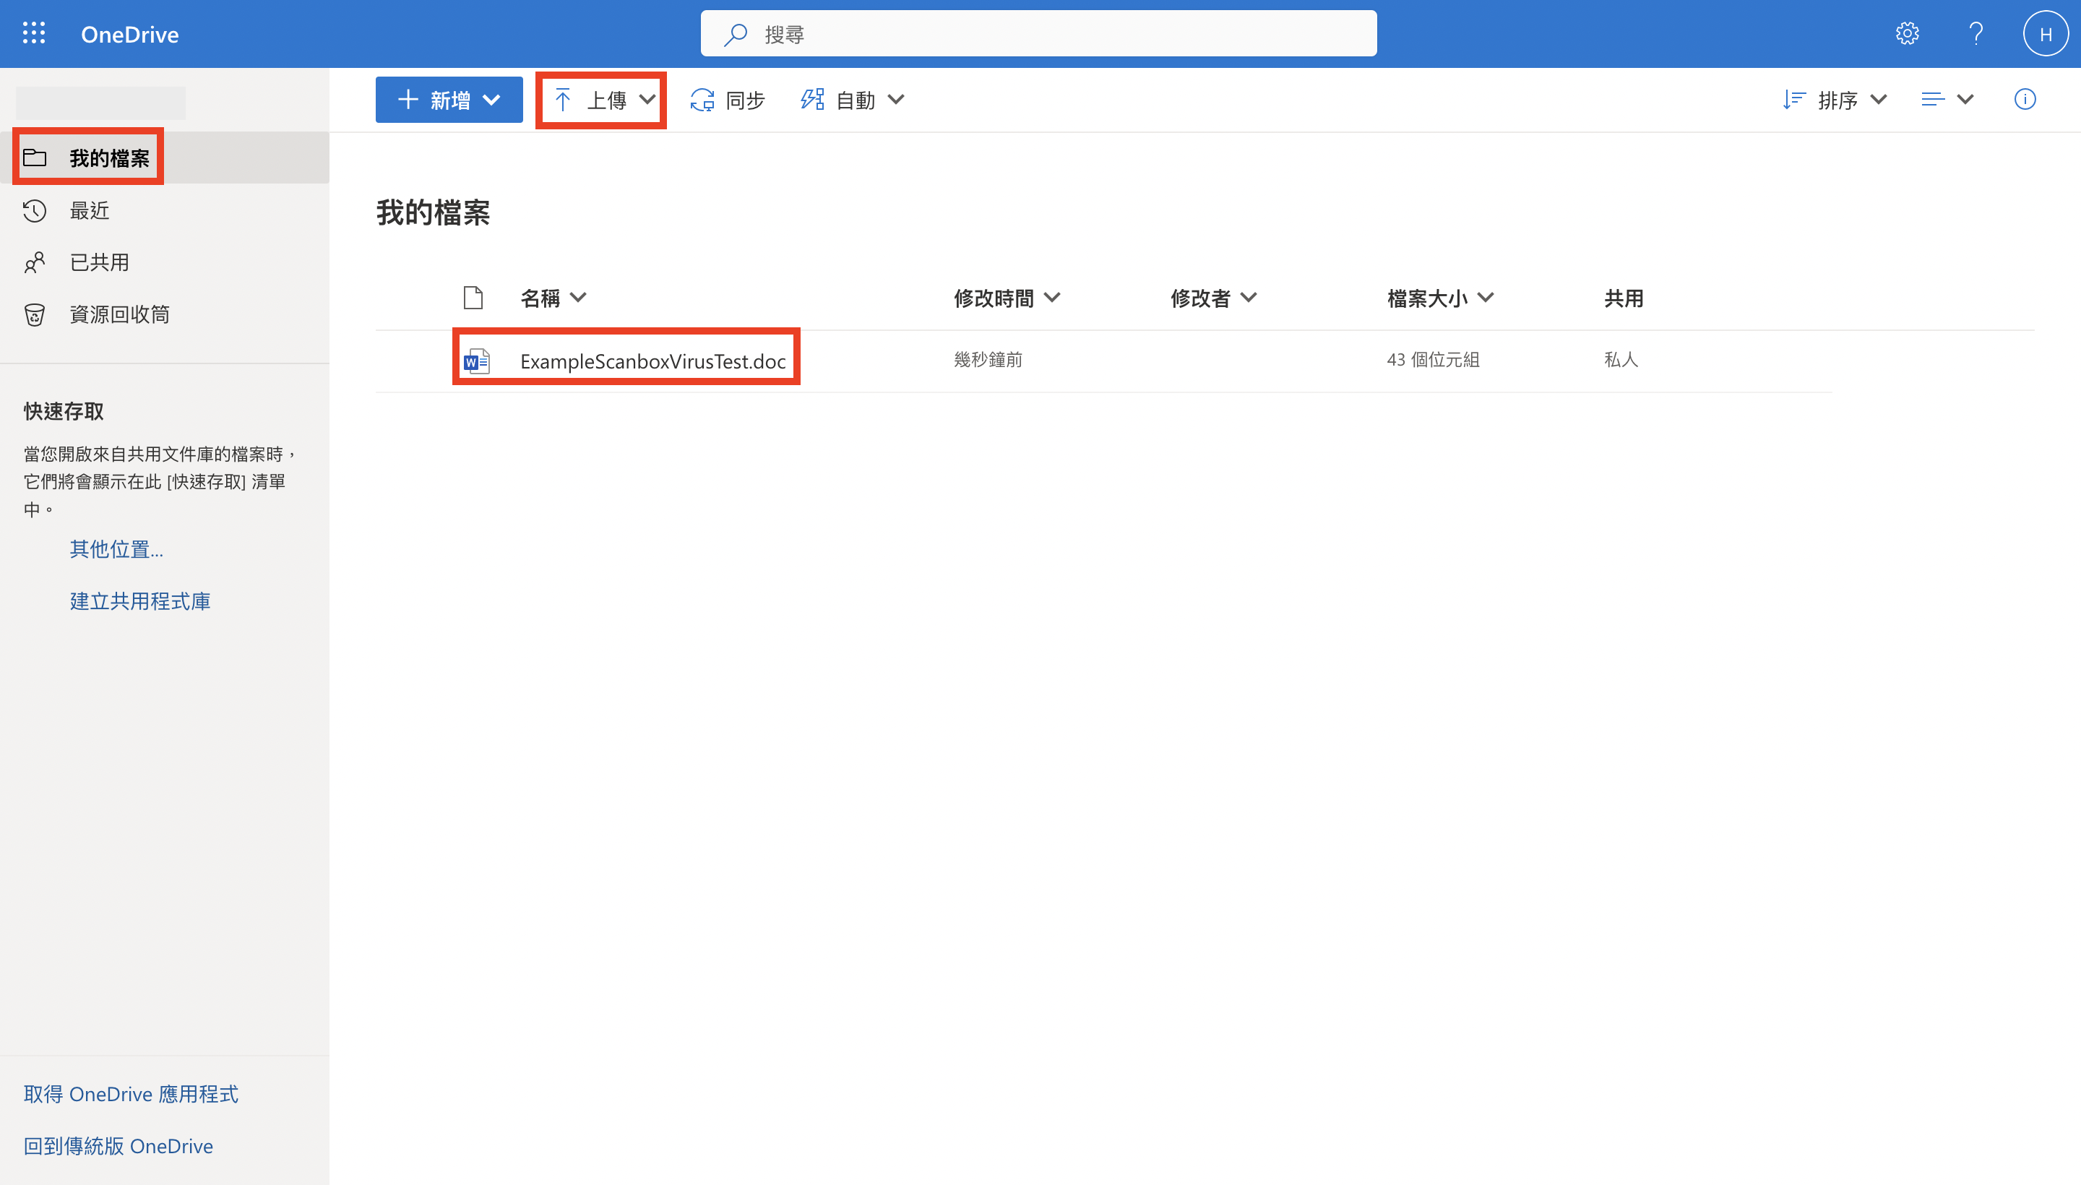Screen dimensions: 2081x1185
Task: Select 資源回收筒 in the sidebar
Action: 165,314
